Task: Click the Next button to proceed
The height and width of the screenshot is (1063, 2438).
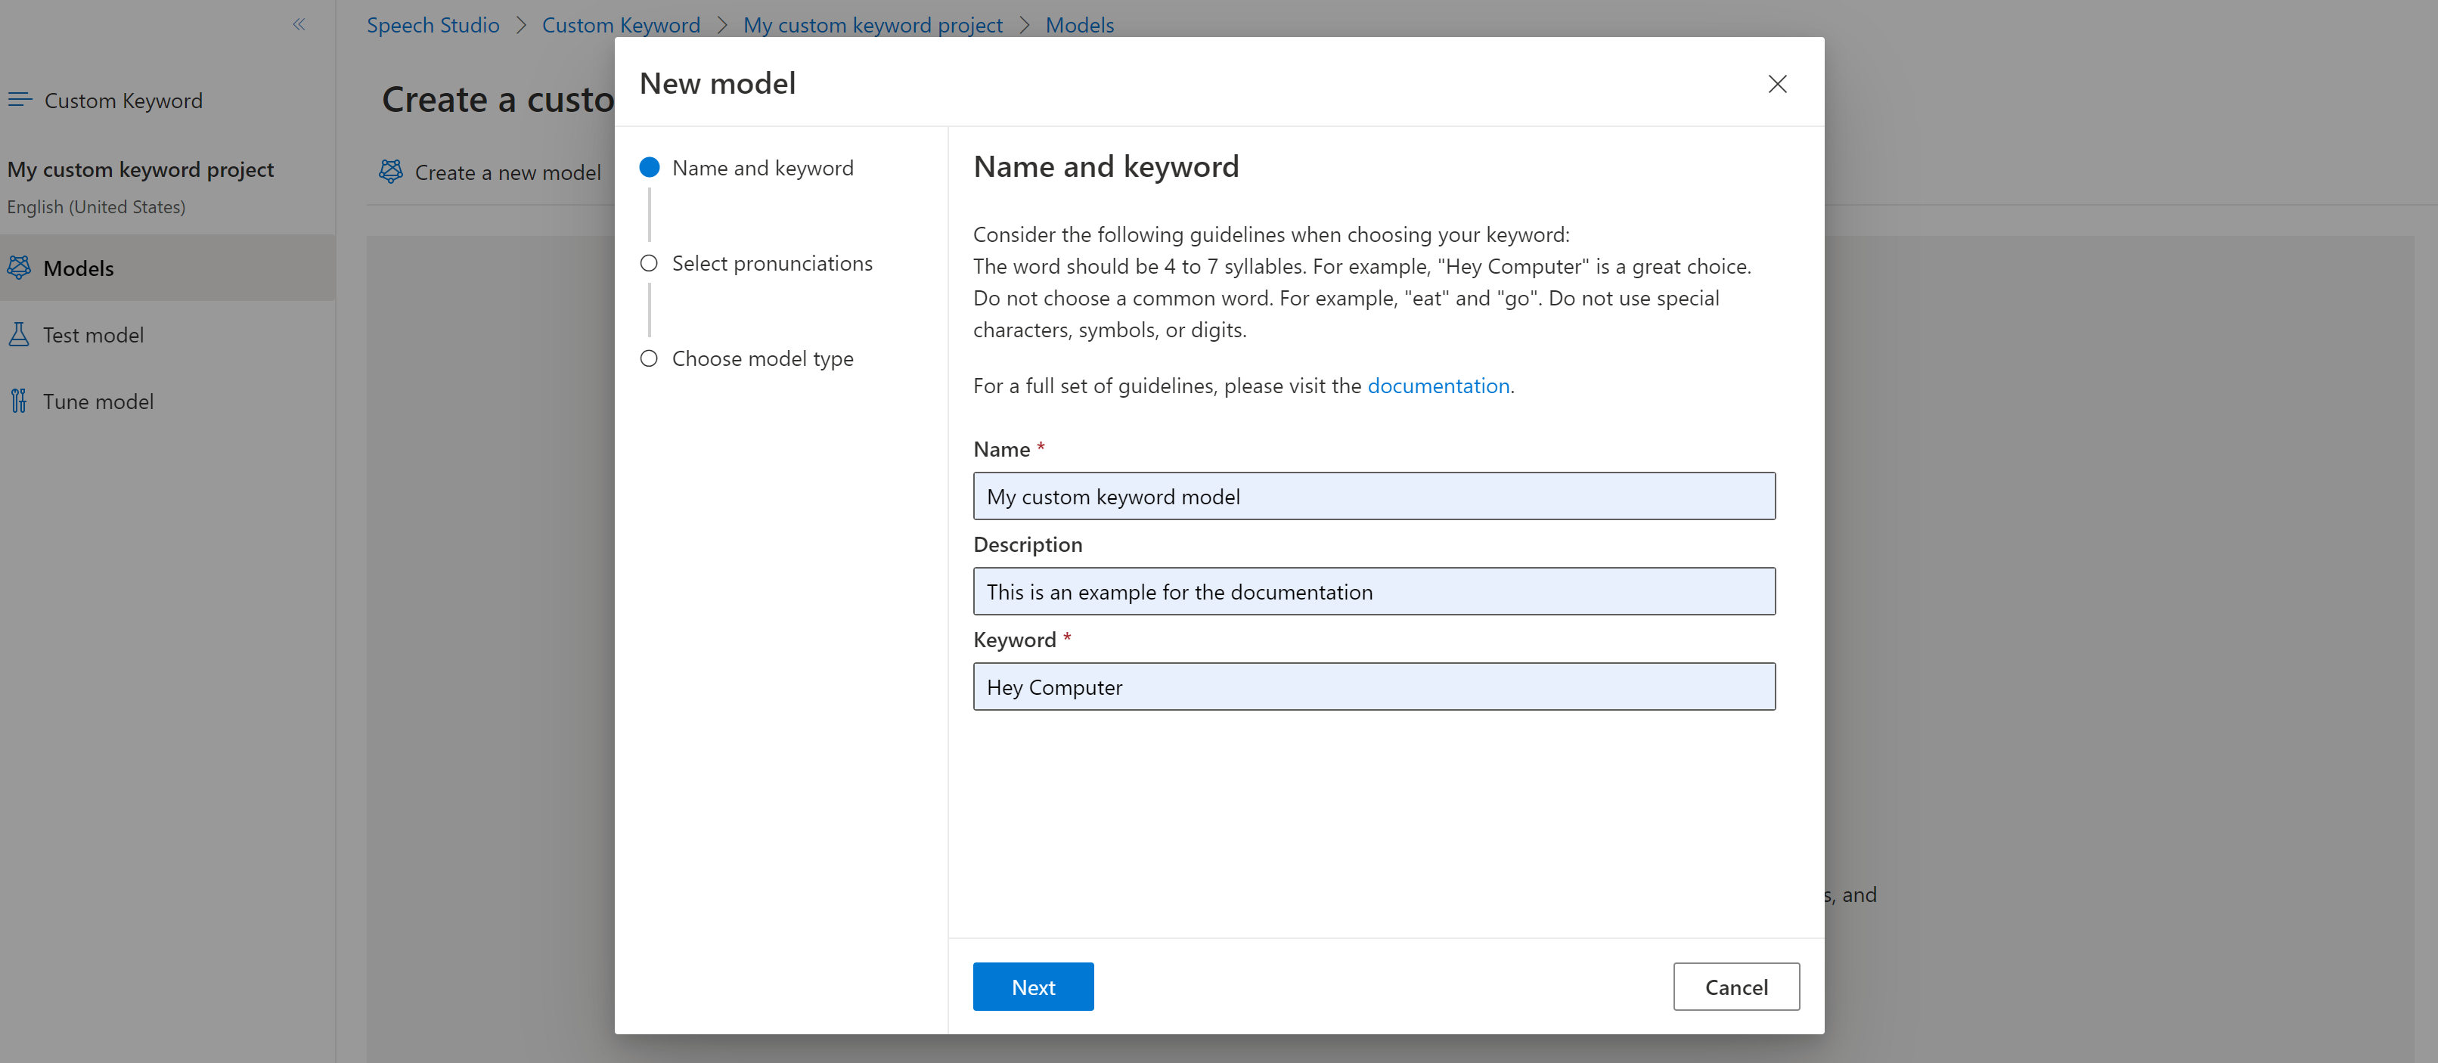Action: coord(1032,987)
